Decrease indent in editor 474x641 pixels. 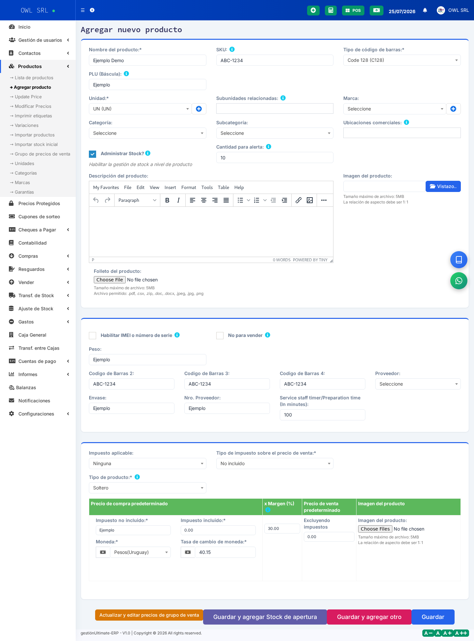pyautogui.click(x=273, y=200)
